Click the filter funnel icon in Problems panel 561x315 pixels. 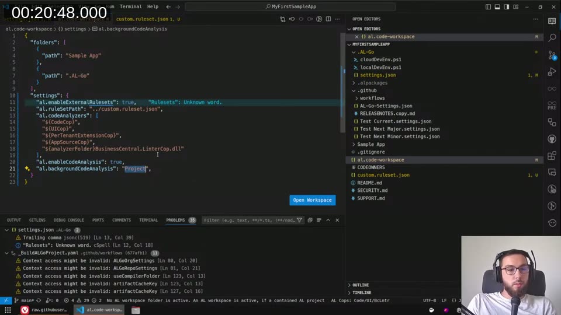point(299,220)
